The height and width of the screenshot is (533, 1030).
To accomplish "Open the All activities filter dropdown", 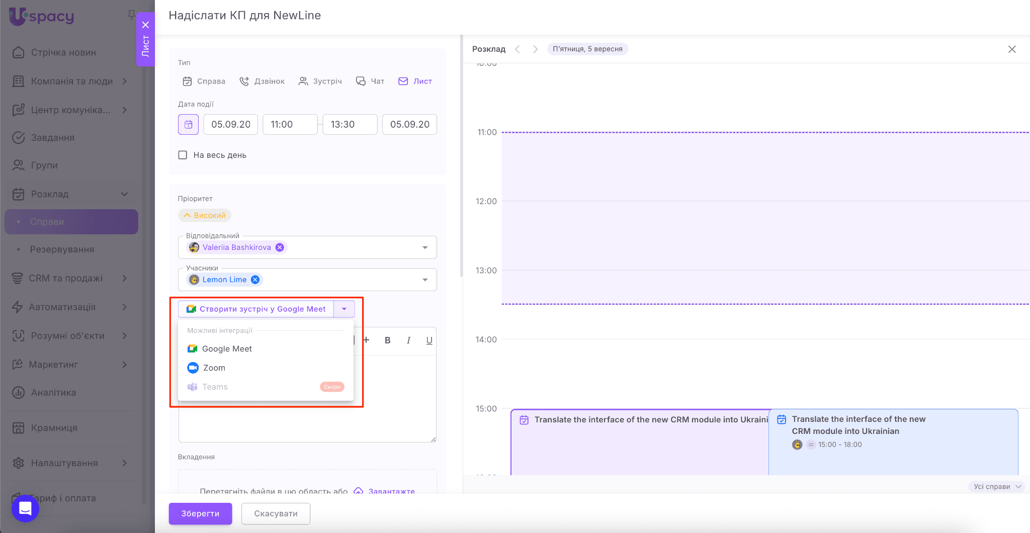I will click(997, 486).
